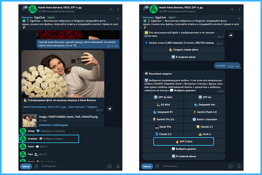
Task: Select the /shop Оформить подписку command
Action: [70, 131]
